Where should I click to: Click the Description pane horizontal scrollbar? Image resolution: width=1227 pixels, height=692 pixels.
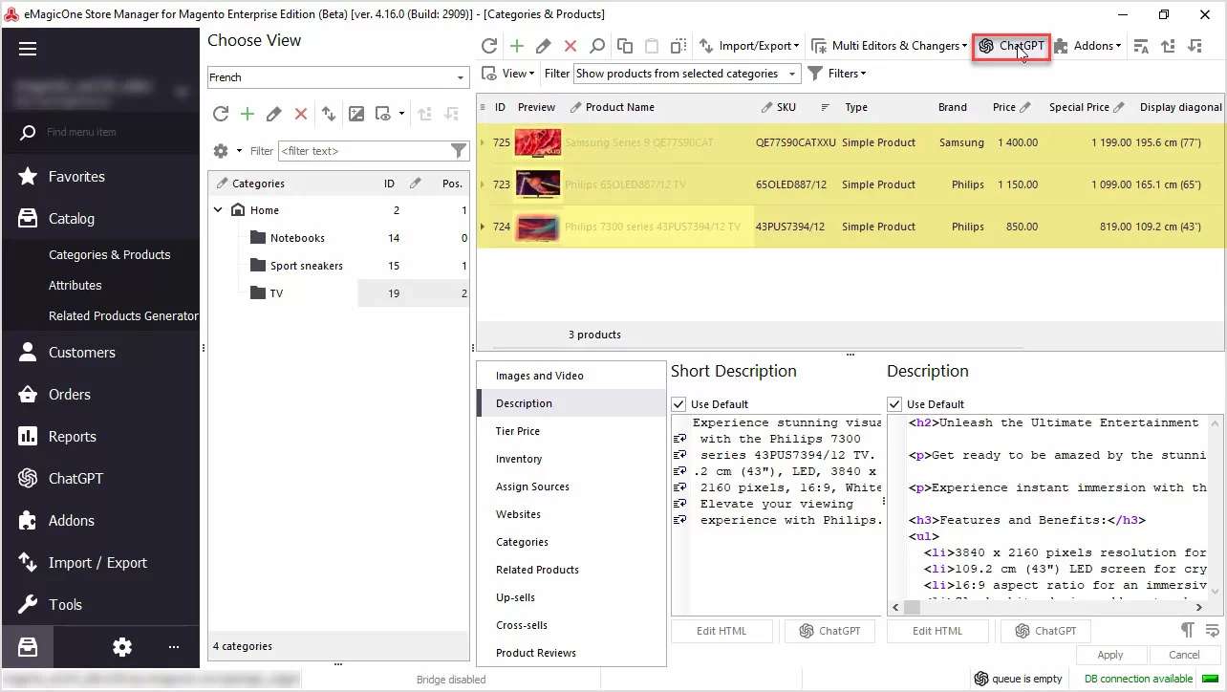click(x=1048, y=607)
